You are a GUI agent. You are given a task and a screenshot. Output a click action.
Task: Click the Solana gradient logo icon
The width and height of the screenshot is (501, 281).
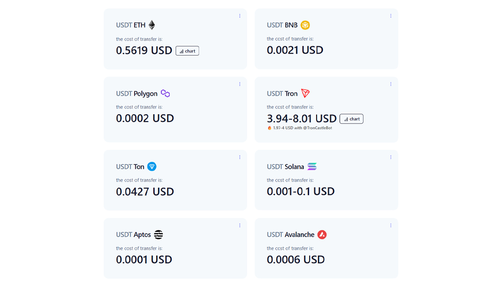click(x=312, y=166)
